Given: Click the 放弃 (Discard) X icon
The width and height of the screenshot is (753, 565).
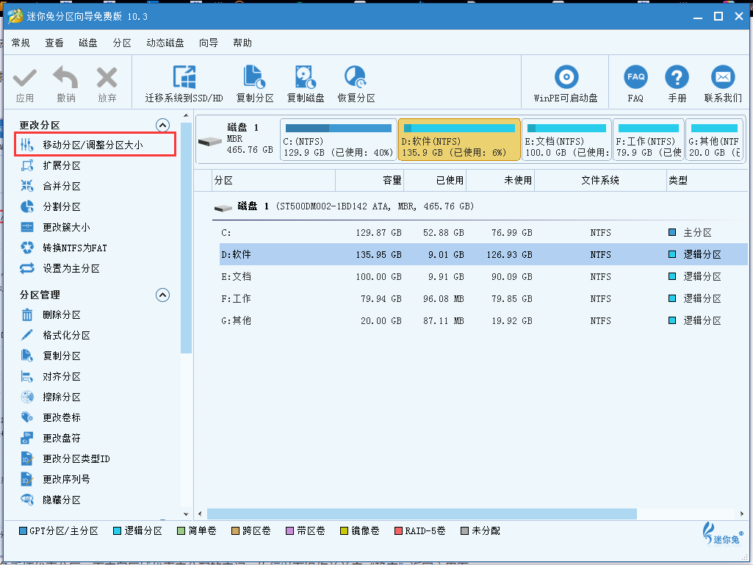Looking at the screenshot, I should [x=107, y=77].
